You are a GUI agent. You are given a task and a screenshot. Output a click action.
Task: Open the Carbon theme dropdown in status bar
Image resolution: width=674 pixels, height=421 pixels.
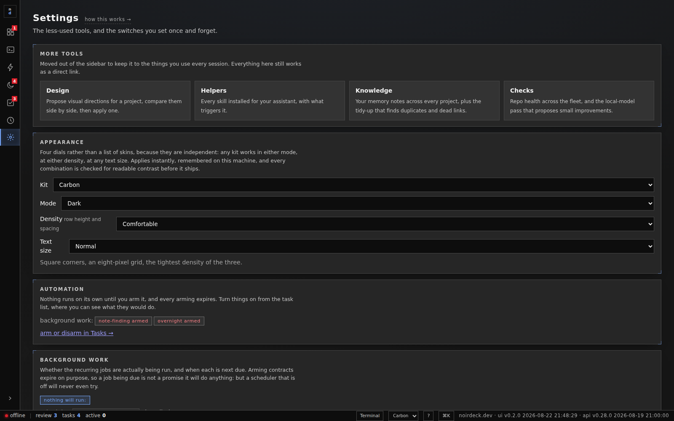(403, 416)
